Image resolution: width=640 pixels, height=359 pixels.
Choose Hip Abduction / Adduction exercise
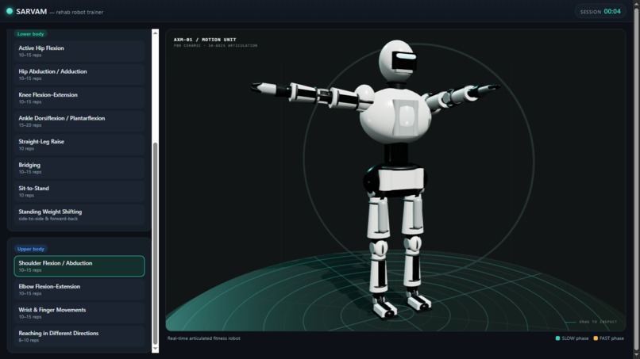pos(79,74)
